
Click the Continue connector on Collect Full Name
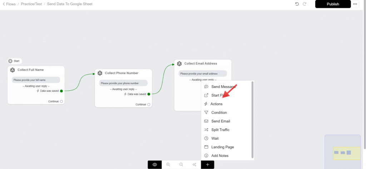pyautogui.click(x=61, y=101)
